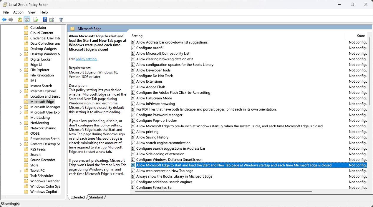This screenshot has width=373, height=207.
Task: Switch to the Standard tab
Action: tap(96, 197)
